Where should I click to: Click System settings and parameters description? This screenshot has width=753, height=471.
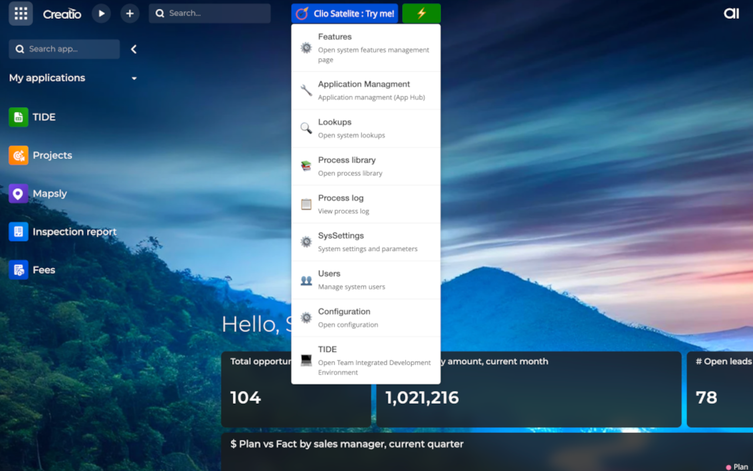point(368,249)
